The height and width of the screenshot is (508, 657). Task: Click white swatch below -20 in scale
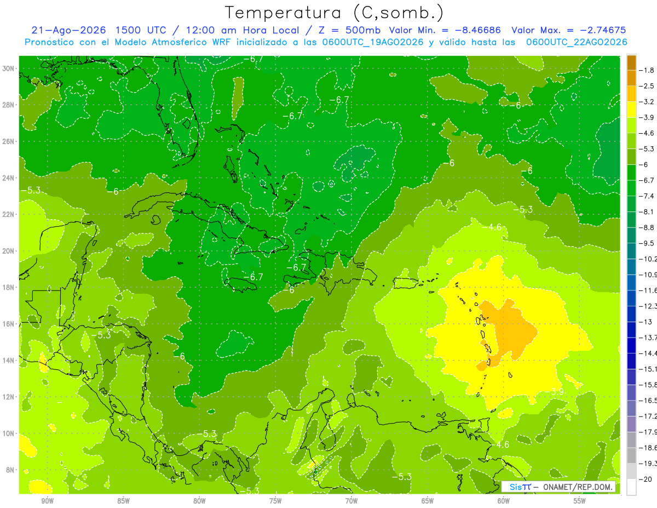(631, 487)
